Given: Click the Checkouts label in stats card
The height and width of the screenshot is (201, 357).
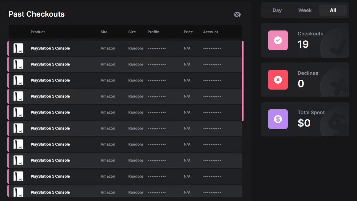Looking at the screenshot, I should coord(310,34).
